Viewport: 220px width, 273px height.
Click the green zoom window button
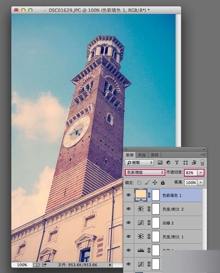[x=30, y=10]
